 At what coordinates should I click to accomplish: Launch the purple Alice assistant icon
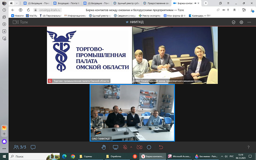[4, 141]
